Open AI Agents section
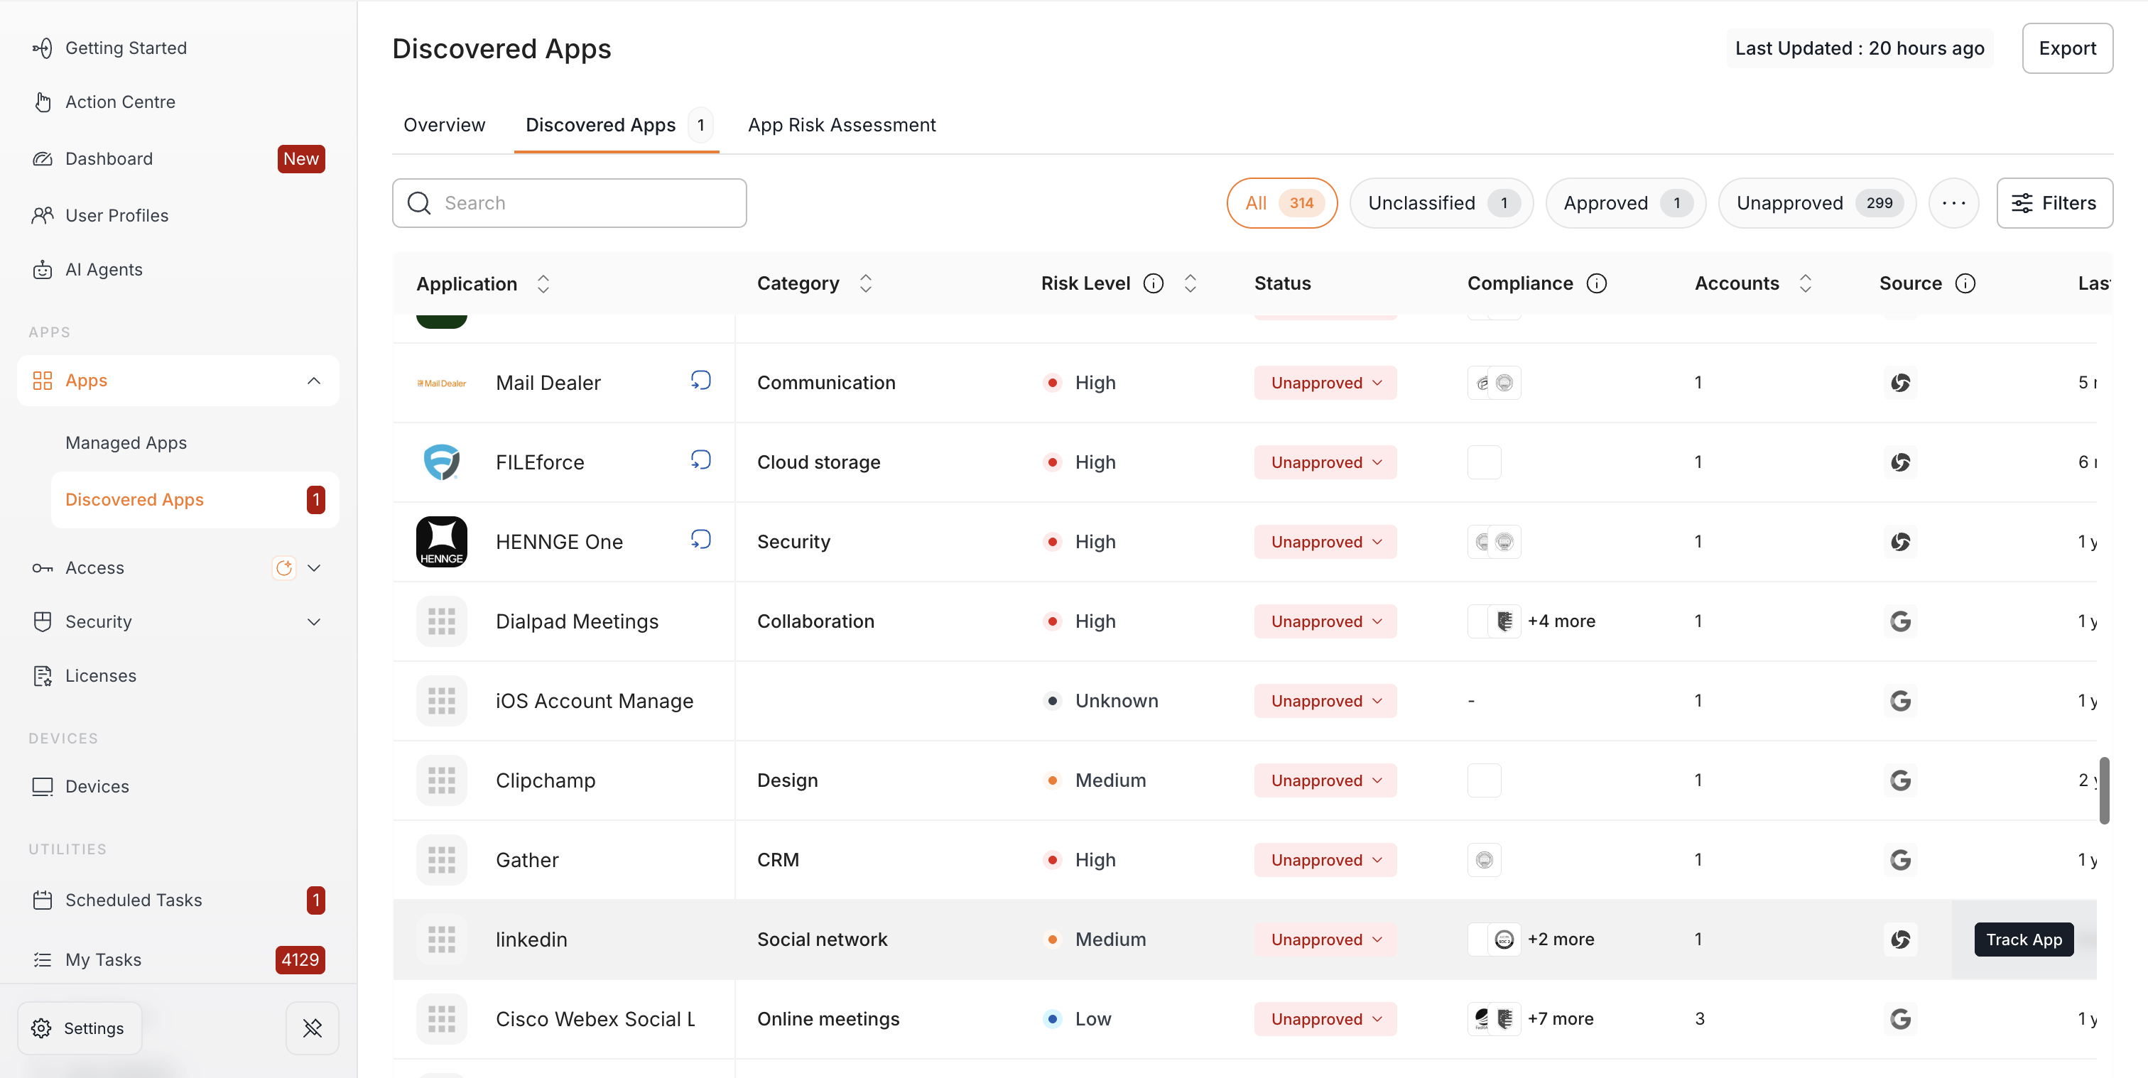Screen dimensions: 2148x1078 pos(87,269)
